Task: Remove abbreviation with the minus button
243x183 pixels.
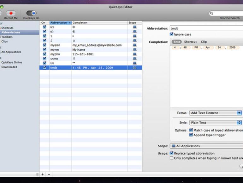Action: 49,174
